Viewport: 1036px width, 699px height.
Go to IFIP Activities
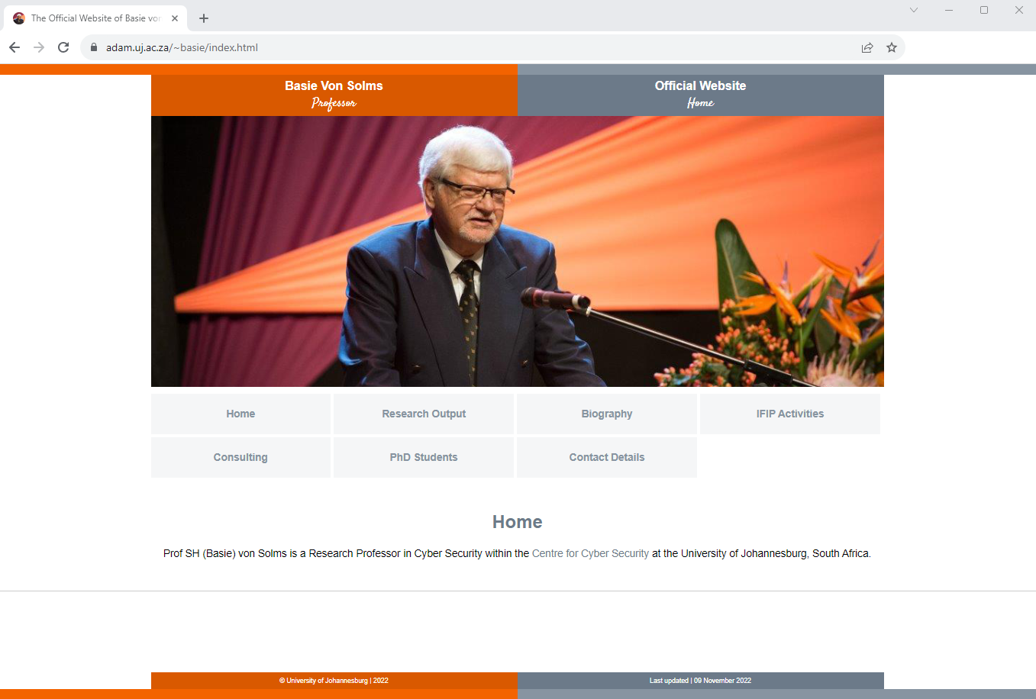tap(790, 414)
